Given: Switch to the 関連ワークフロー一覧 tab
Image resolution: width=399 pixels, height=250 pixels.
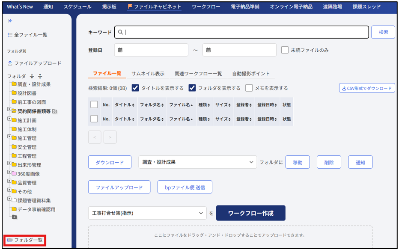Looking at the screenshot, I should point(198,74).
